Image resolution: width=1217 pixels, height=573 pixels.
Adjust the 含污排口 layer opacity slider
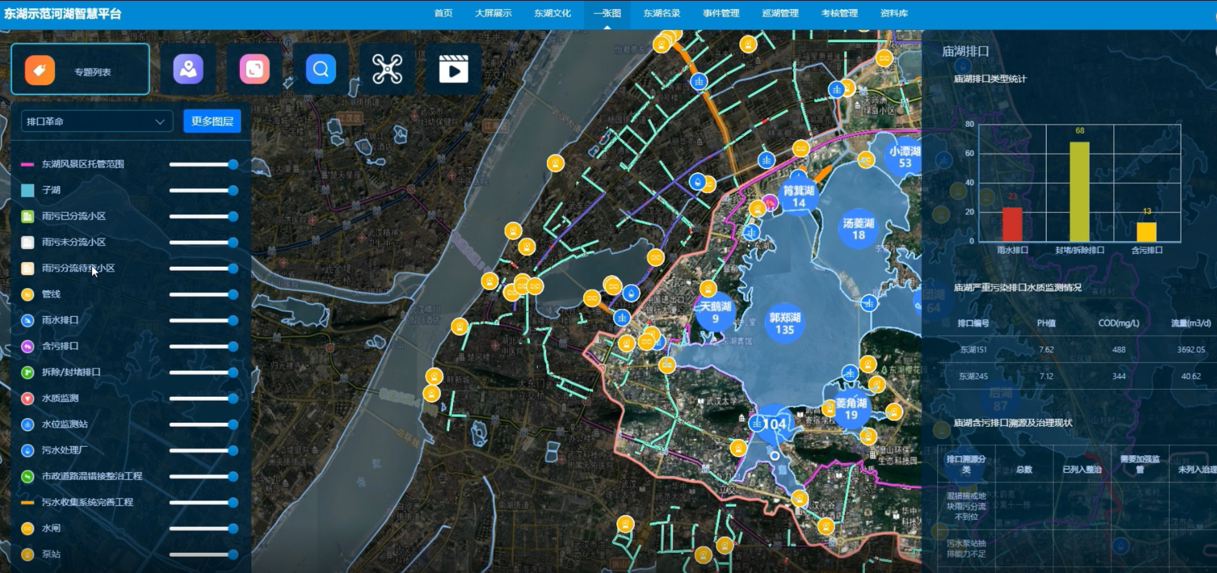[x=203, y=346]
